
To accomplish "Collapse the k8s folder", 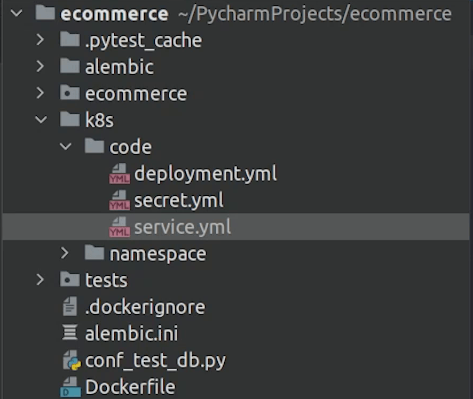I will coord(41,120).
